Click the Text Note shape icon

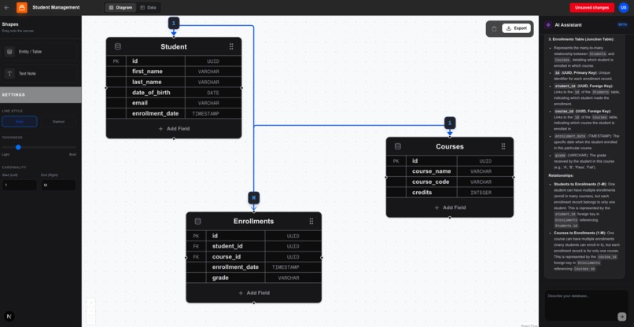tap(10, 74)
